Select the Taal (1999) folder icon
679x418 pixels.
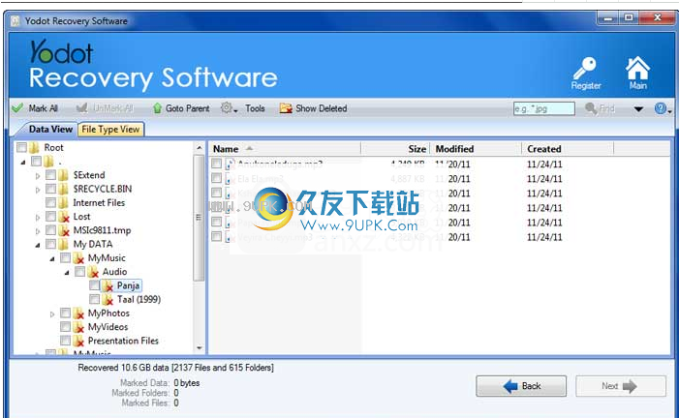(108, 299)
